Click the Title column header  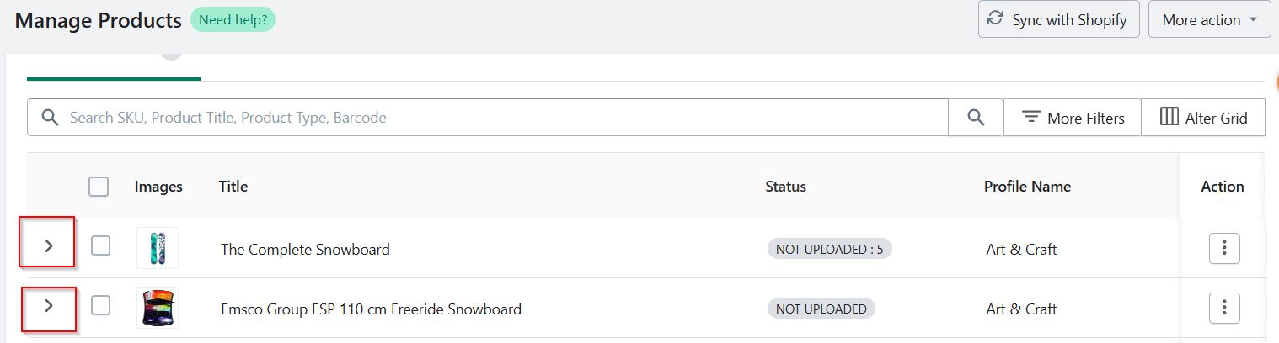click(x=233, y=187)
